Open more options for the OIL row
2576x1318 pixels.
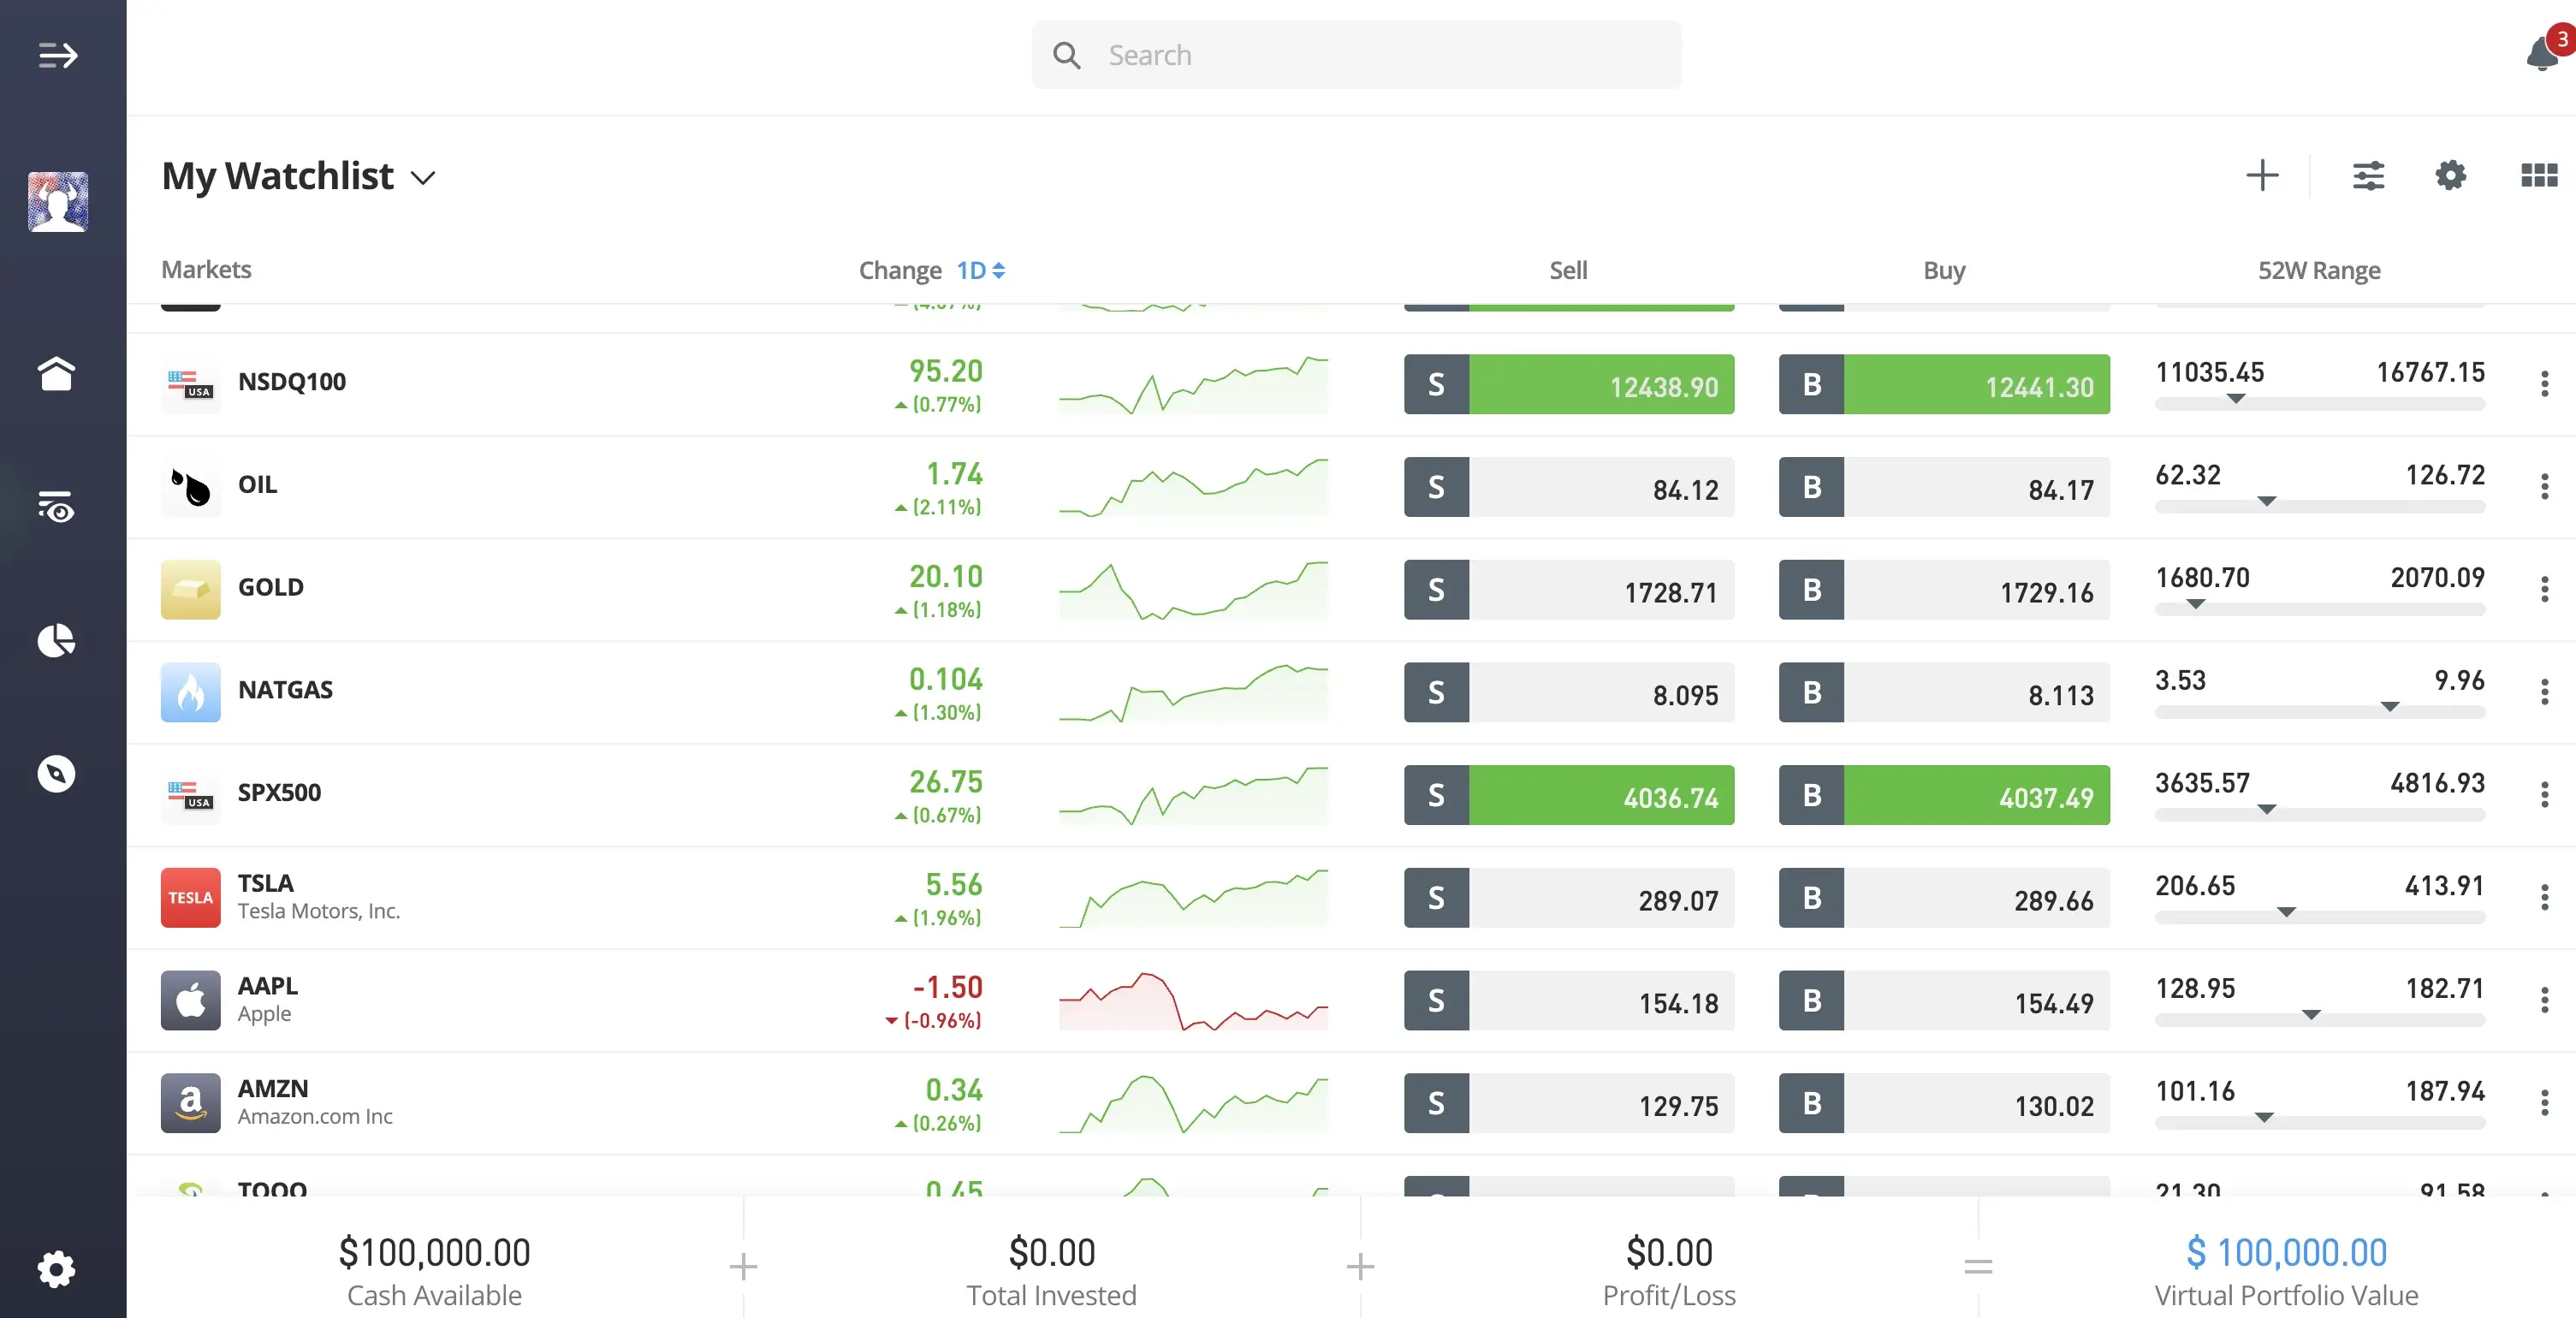2544,487
